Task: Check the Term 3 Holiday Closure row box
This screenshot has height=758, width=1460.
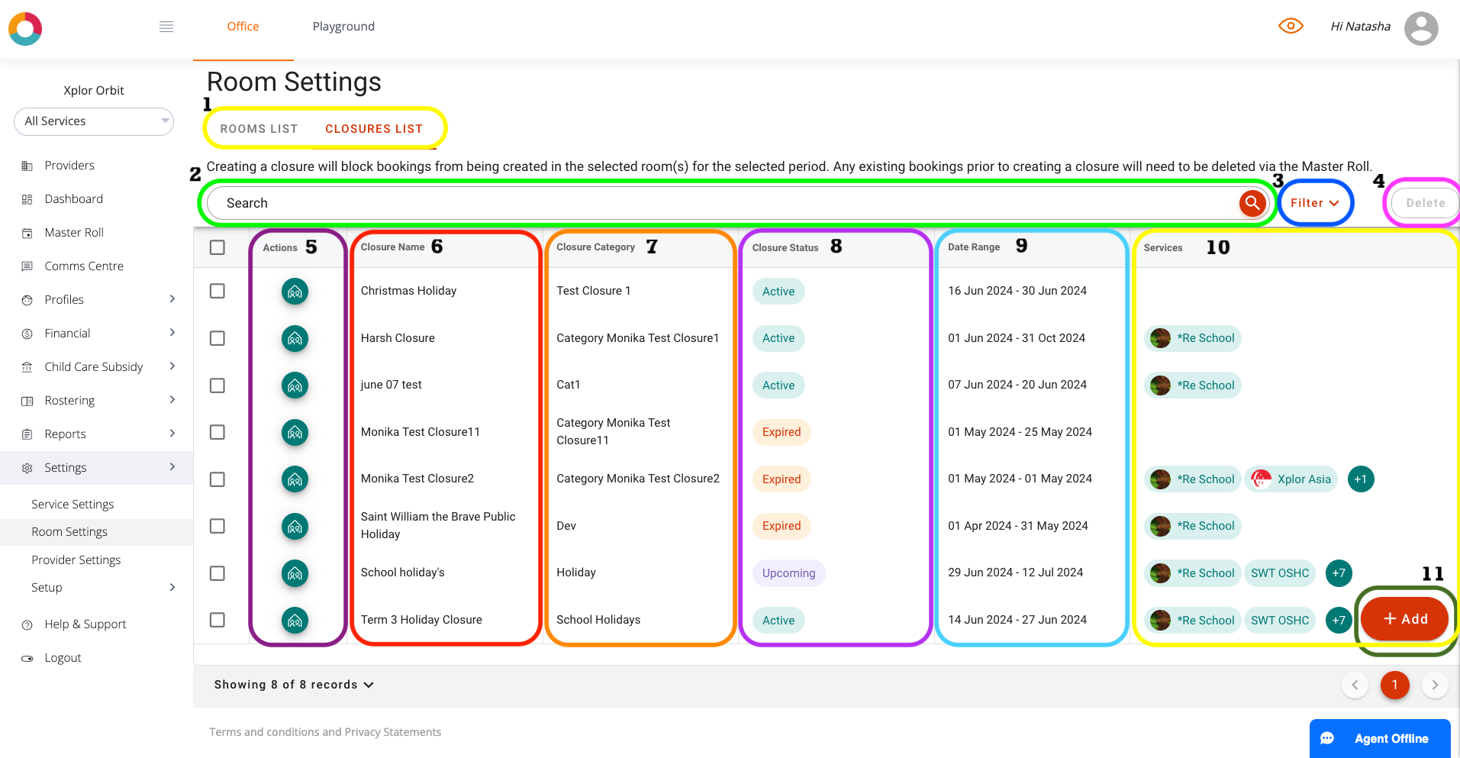Action: point(218,620)
